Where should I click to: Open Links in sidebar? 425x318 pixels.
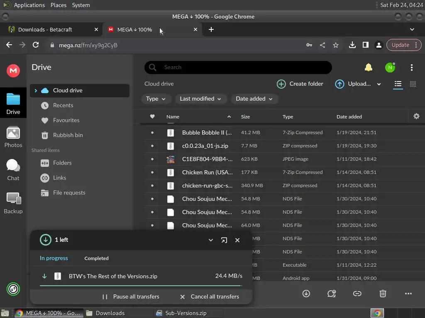click(x=79, y=178)
